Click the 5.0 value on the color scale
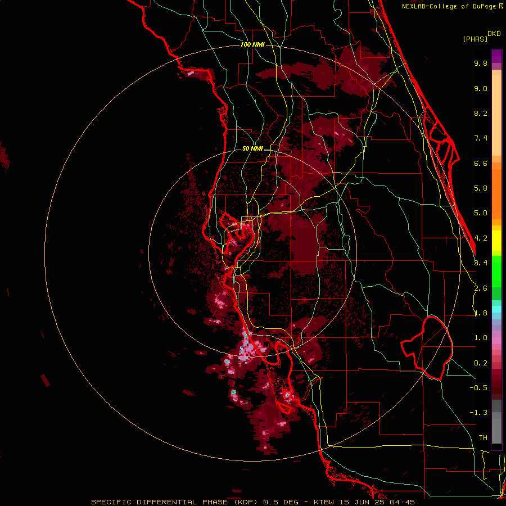 pos(481,213)
